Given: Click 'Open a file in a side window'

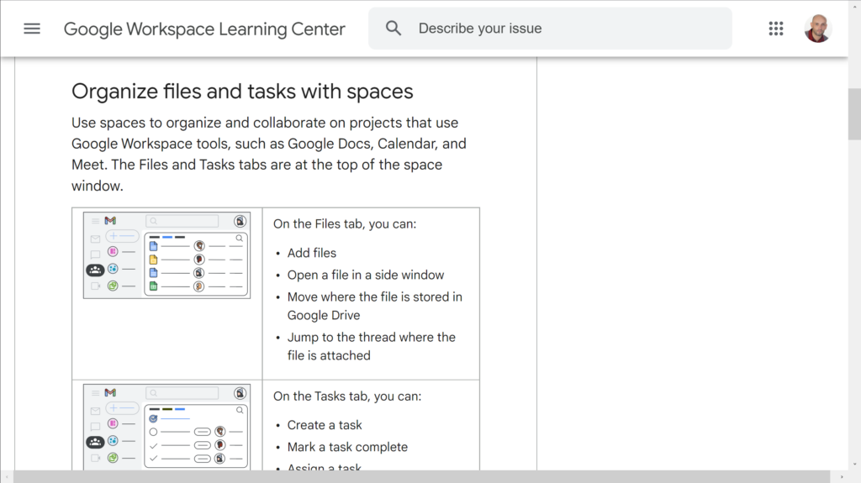Looking at the screenshot, I should [366, 275].
